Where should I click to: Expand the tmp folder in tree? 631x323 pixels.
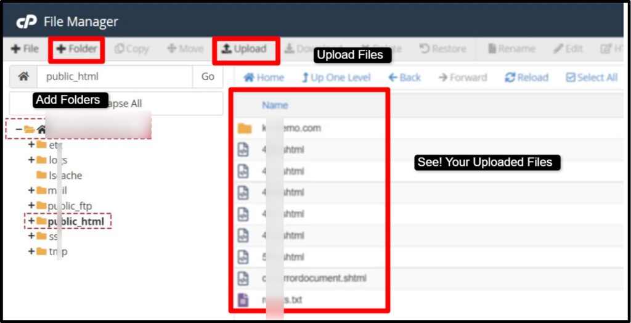31,251
